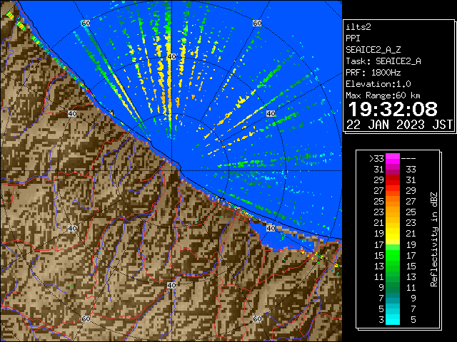Pick the yellow legend band for 19–21 dBZ
This screenshot has width=457, height=342.
pyautogui.click(x=393, y=234)
